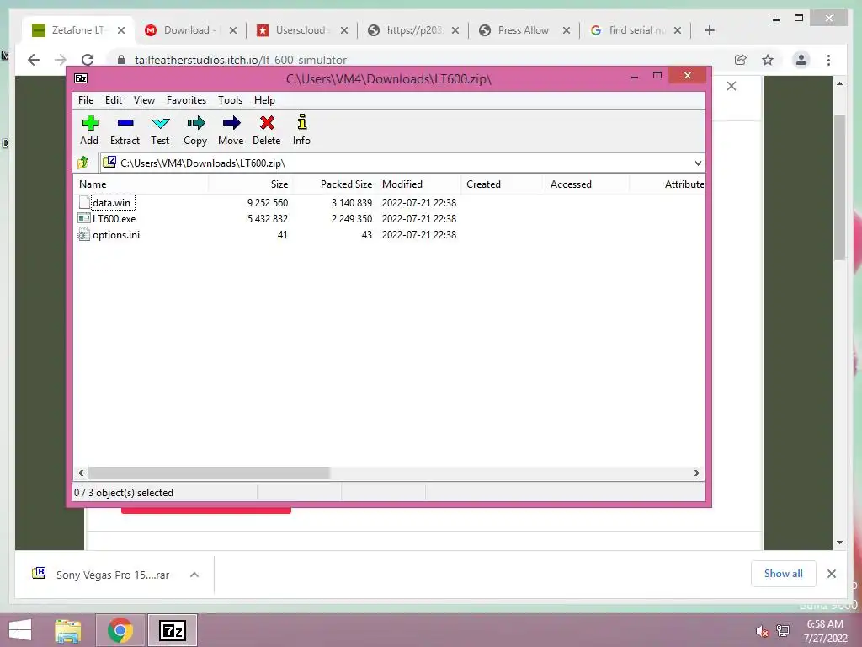Reload the Chrome page
Screen dimensions: 862x647
tap(88, 60)
